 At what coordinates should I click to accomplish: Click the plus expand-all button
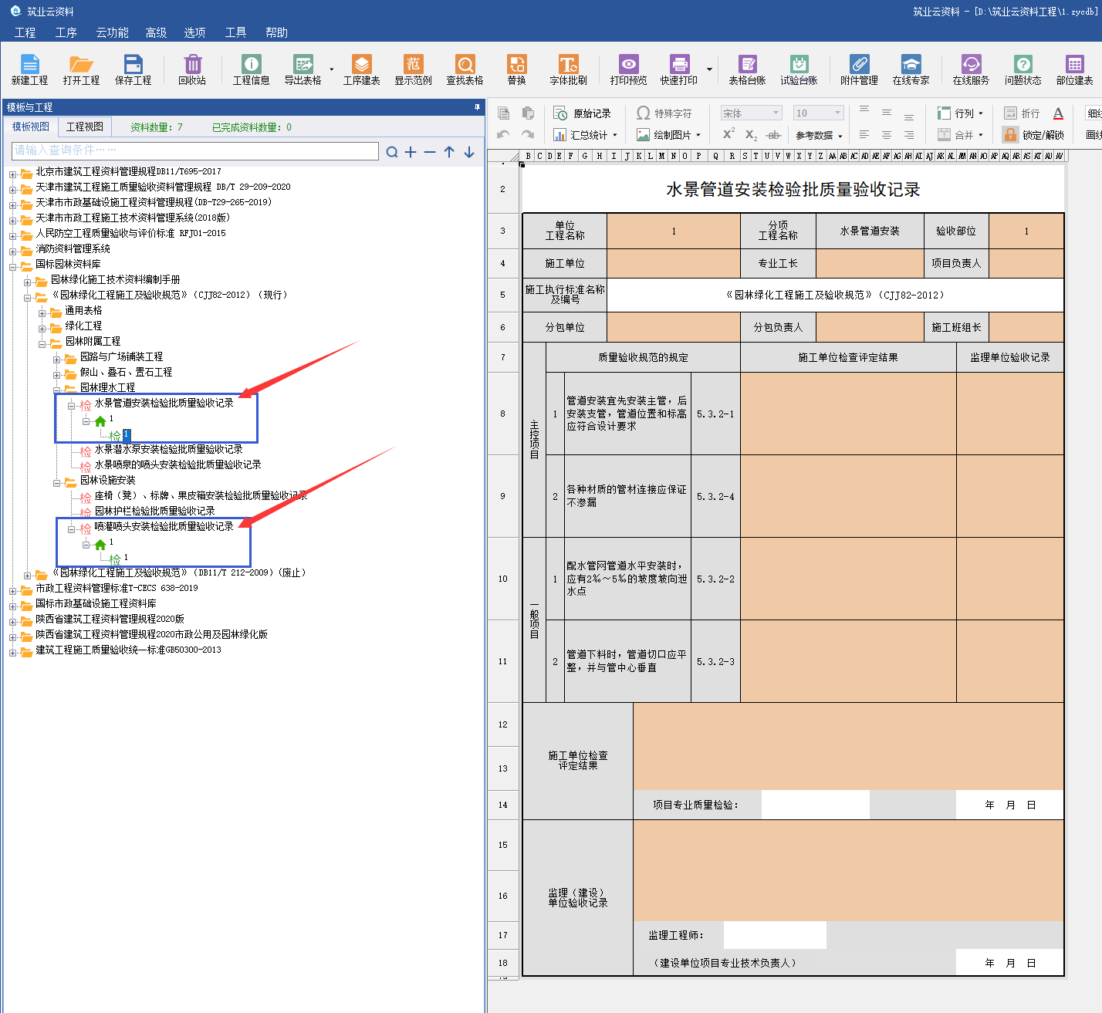click(x=411, y=152)
